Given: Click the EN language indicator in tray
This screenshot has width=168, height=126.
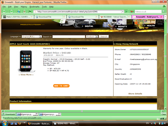Looking at the screenshot, I should click(x=147, y=123).
